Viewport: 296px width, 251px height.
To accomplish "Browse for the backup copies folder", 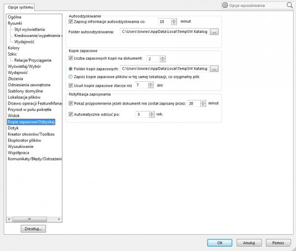I will tap(214, 69).
